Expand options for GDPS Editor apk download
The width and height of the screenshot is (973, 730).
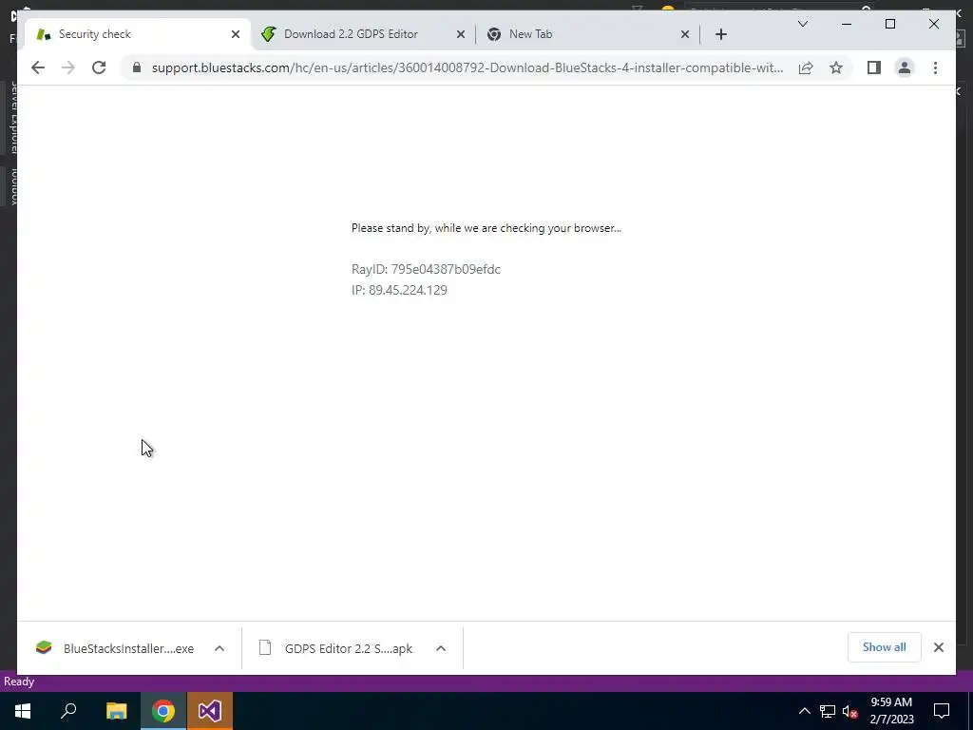(x=441, y=648)
